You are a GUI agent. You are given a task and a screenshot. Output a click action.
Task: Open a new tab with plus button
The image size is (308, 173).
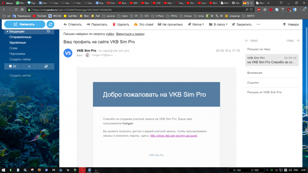point(268,3)
